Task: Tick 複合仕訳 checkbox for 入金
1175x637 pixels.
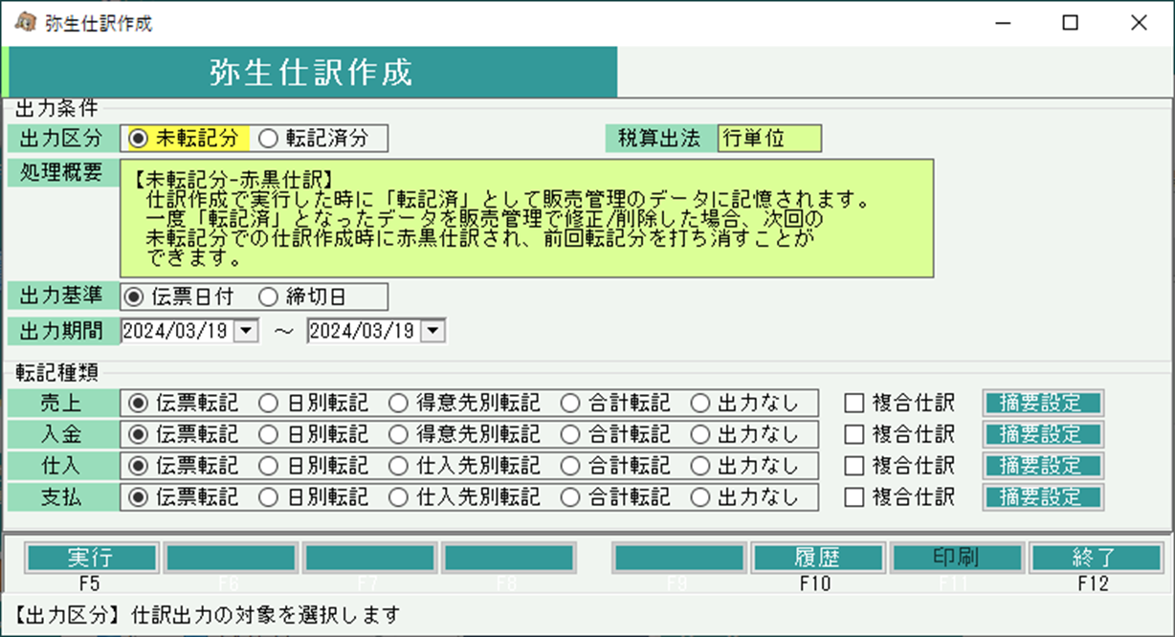Action: [x=854, y=434]
